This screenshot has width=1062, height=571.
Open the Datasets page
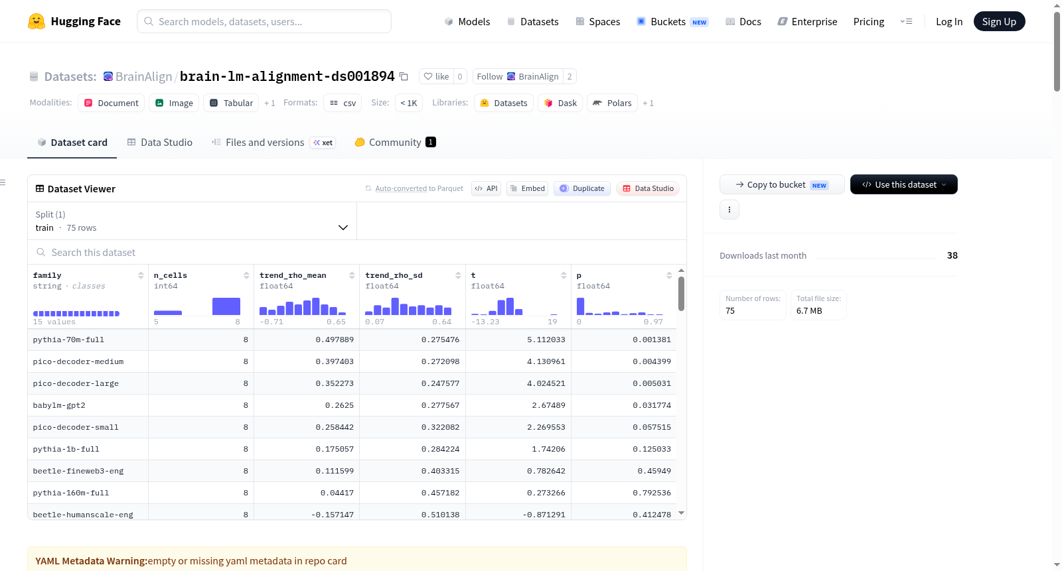tap(532, 22)
